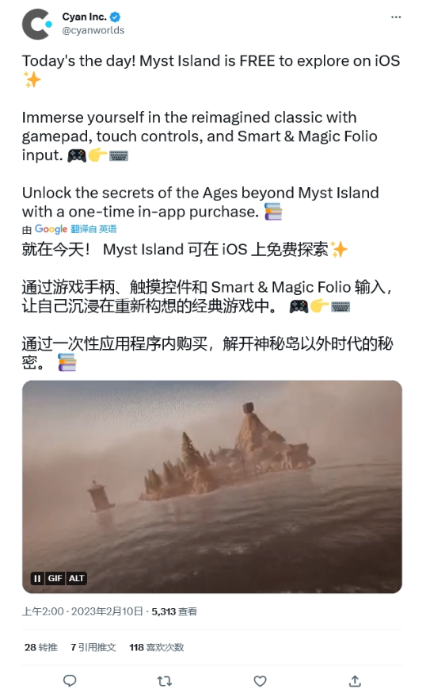
Task: Open the three-dot more options menu
Action: pyautogui.click(x=396, y=17)
